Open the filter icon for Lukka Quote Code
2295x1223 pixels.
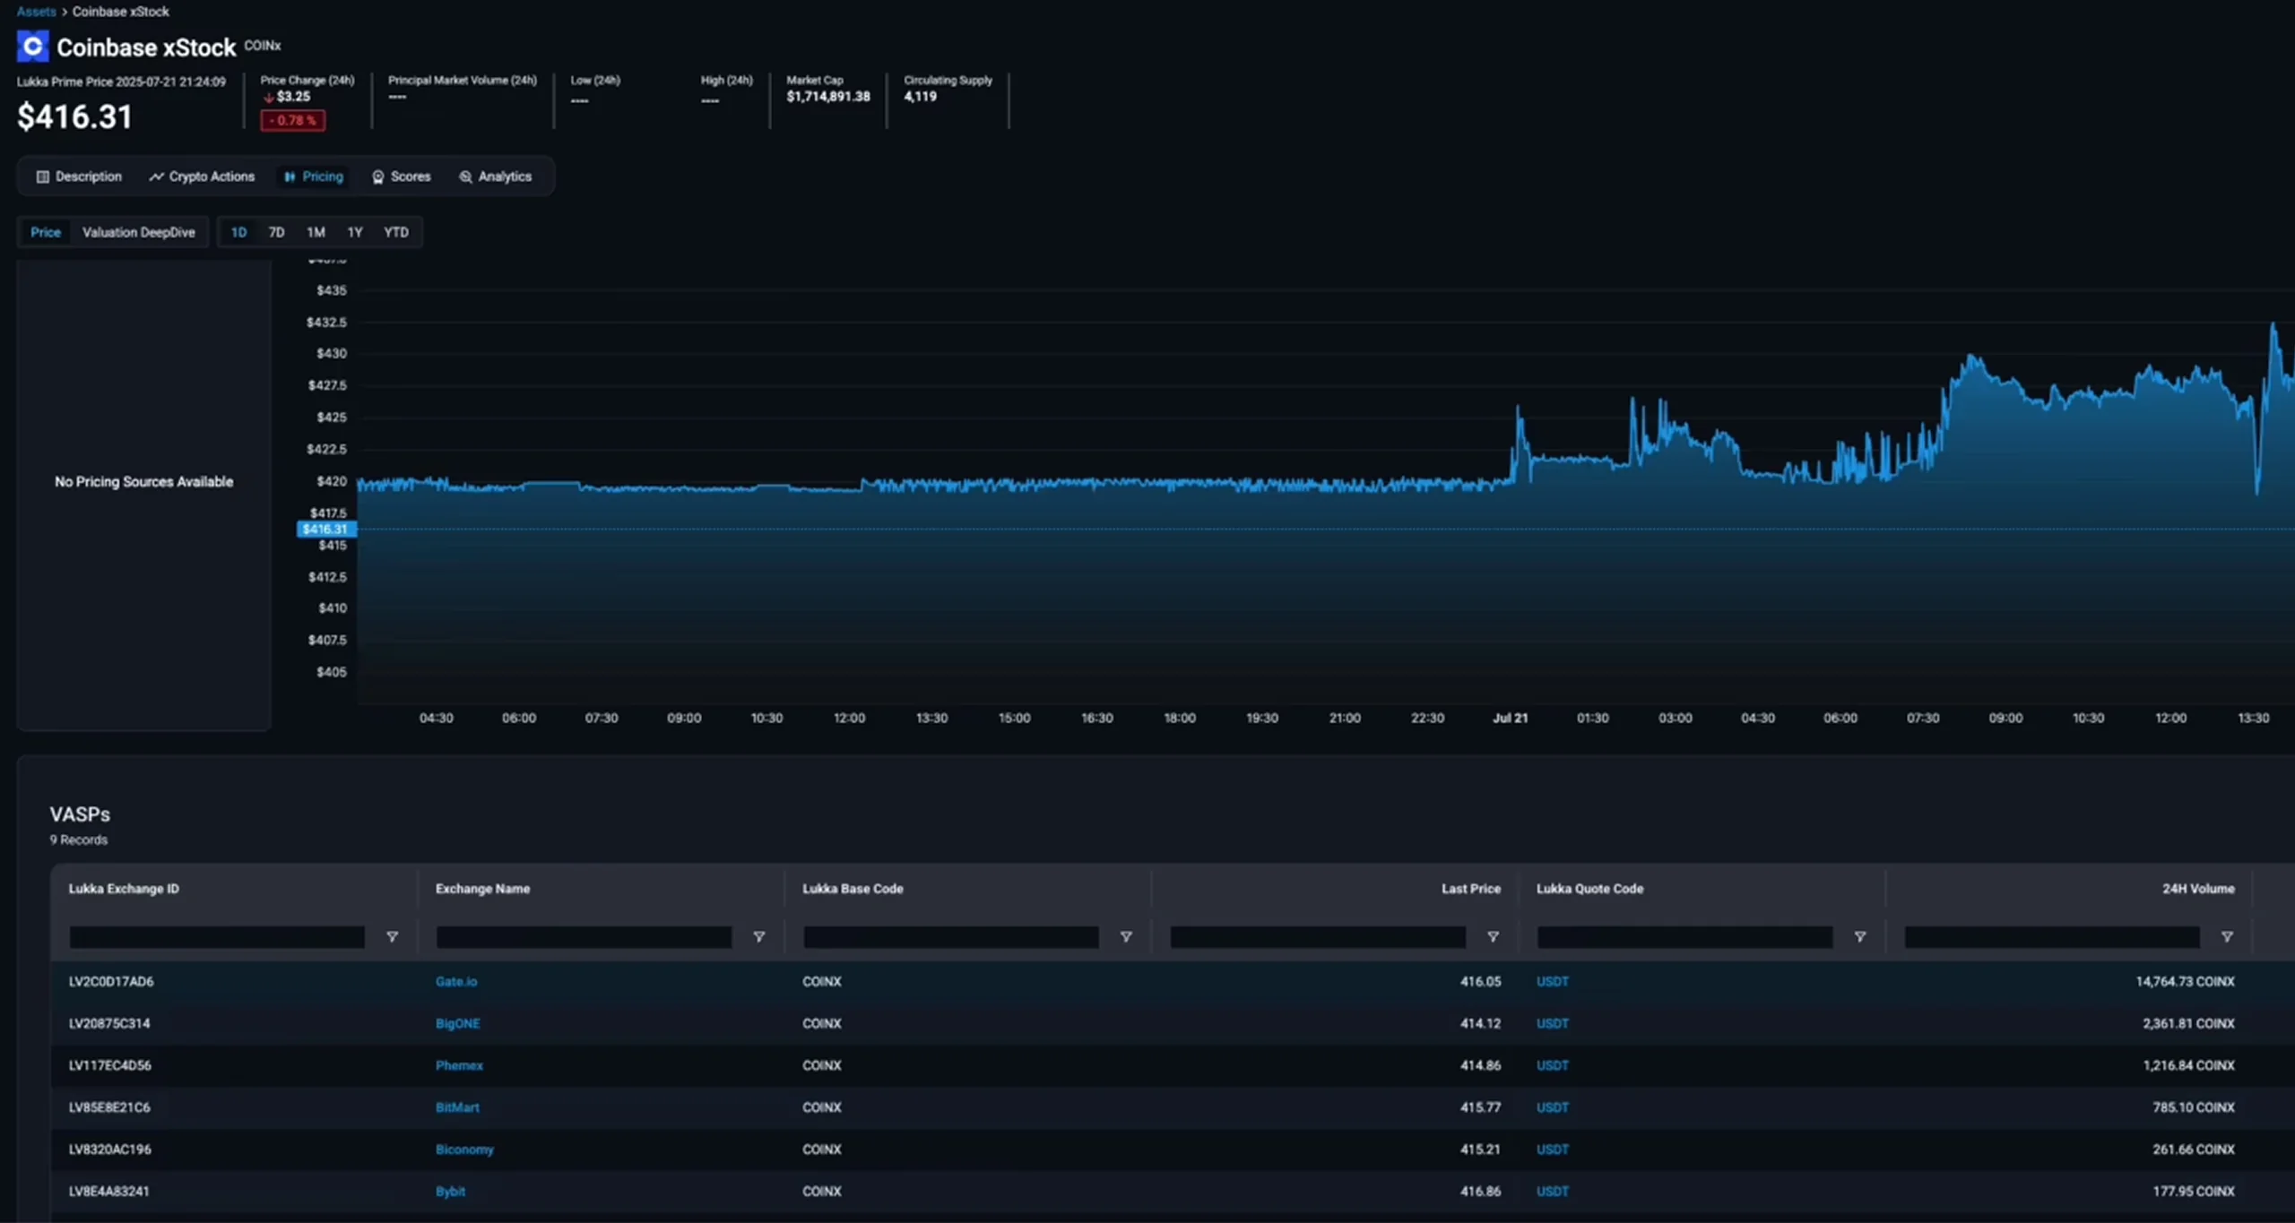[x=1860, y=937]
